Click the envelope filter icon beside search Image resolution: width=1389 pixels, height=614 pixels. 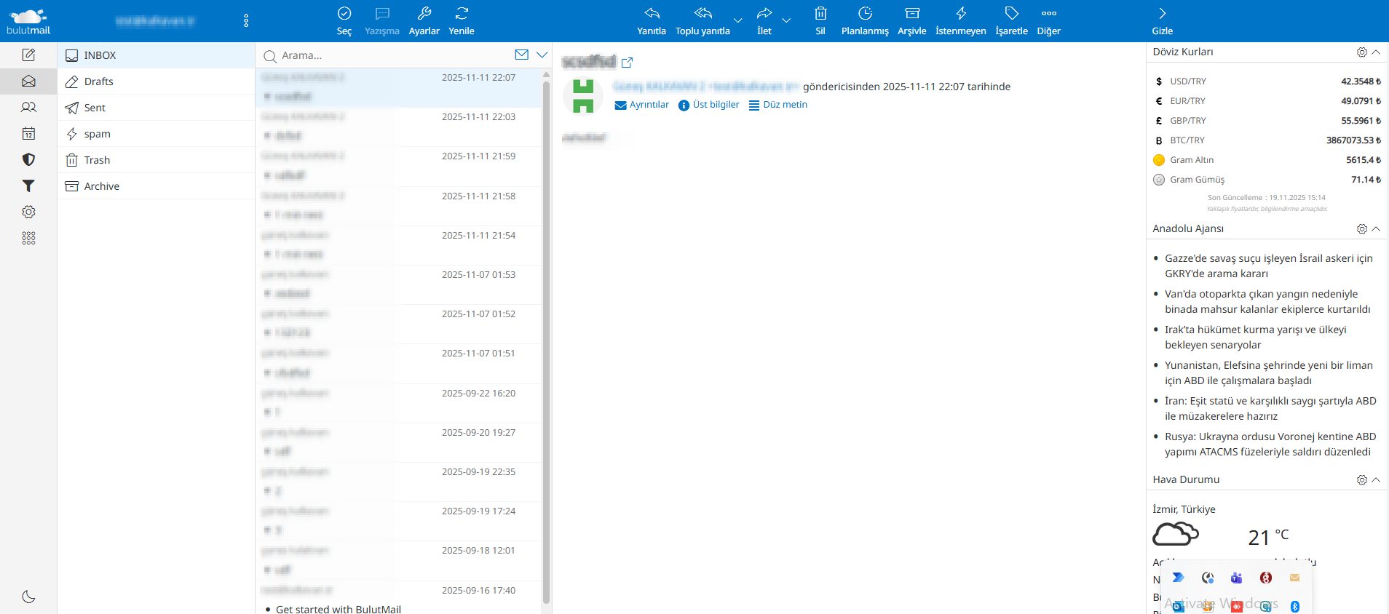521,55
